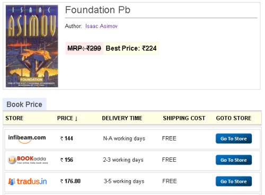
Task: Click the Best Price ₹224 label
Action: tap(131, 48)
